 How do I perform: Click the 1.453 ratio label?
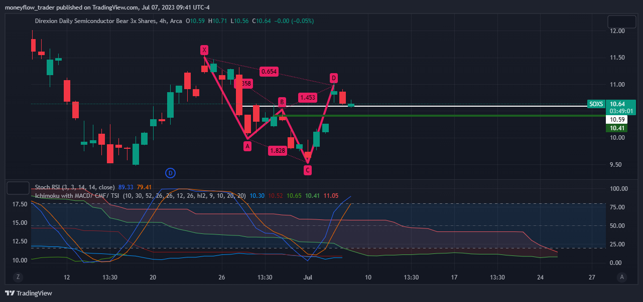point(307,98)
